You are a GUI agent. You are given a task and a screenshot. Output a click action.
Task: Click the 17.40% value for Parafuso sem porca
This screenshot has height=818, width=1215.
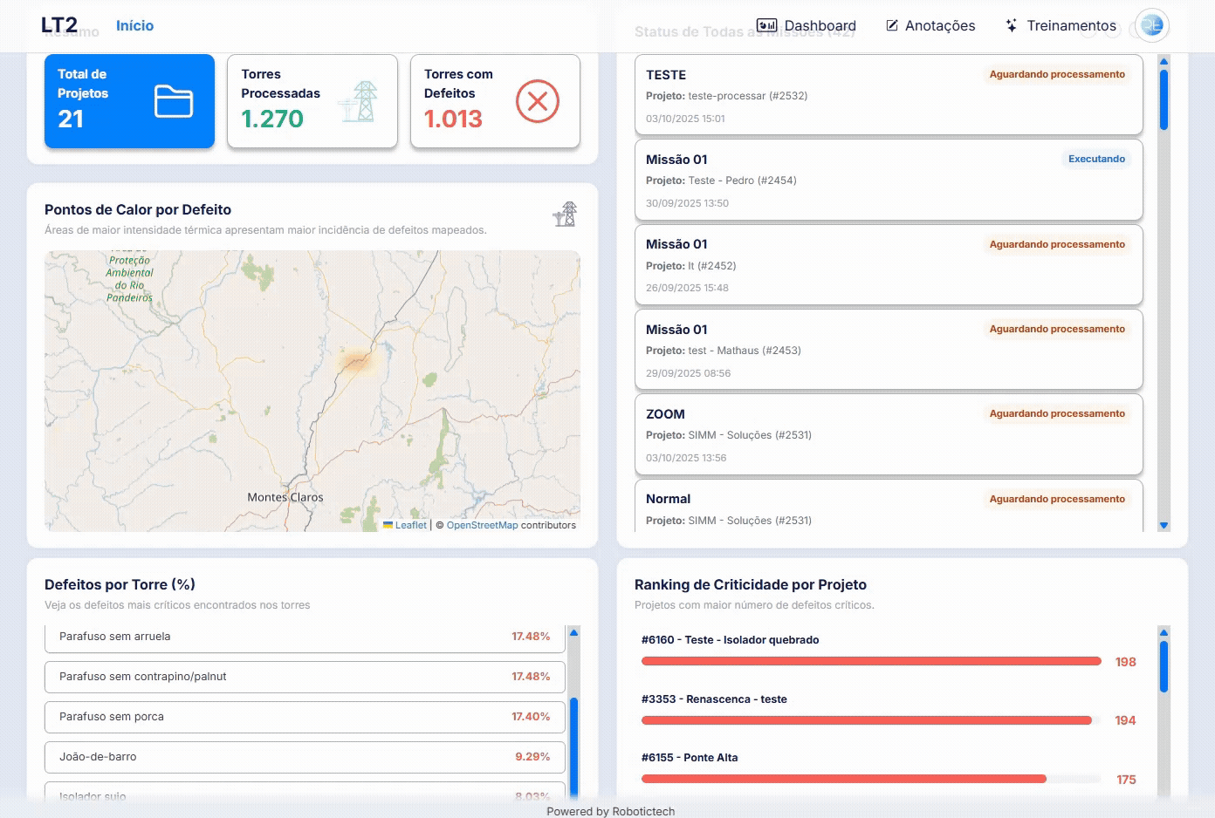[x=531, y=717]
